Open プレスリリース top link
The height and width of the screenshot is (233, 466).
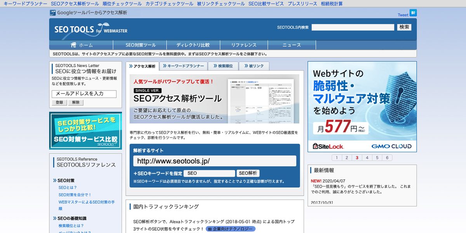(x=303, y=4)
